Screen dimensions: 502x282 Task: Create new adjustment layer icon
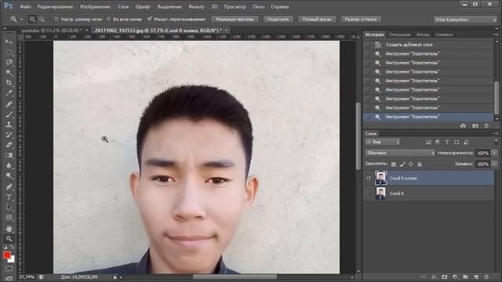coord(455,277)
